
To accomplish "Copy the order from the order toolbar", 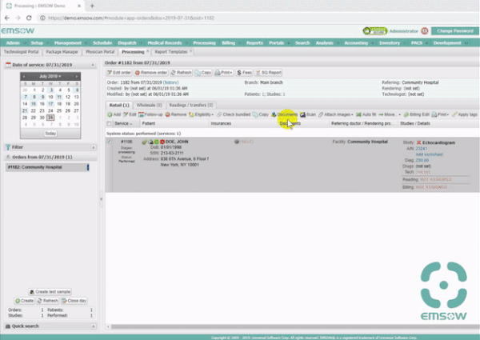I will tap(203, 73).
